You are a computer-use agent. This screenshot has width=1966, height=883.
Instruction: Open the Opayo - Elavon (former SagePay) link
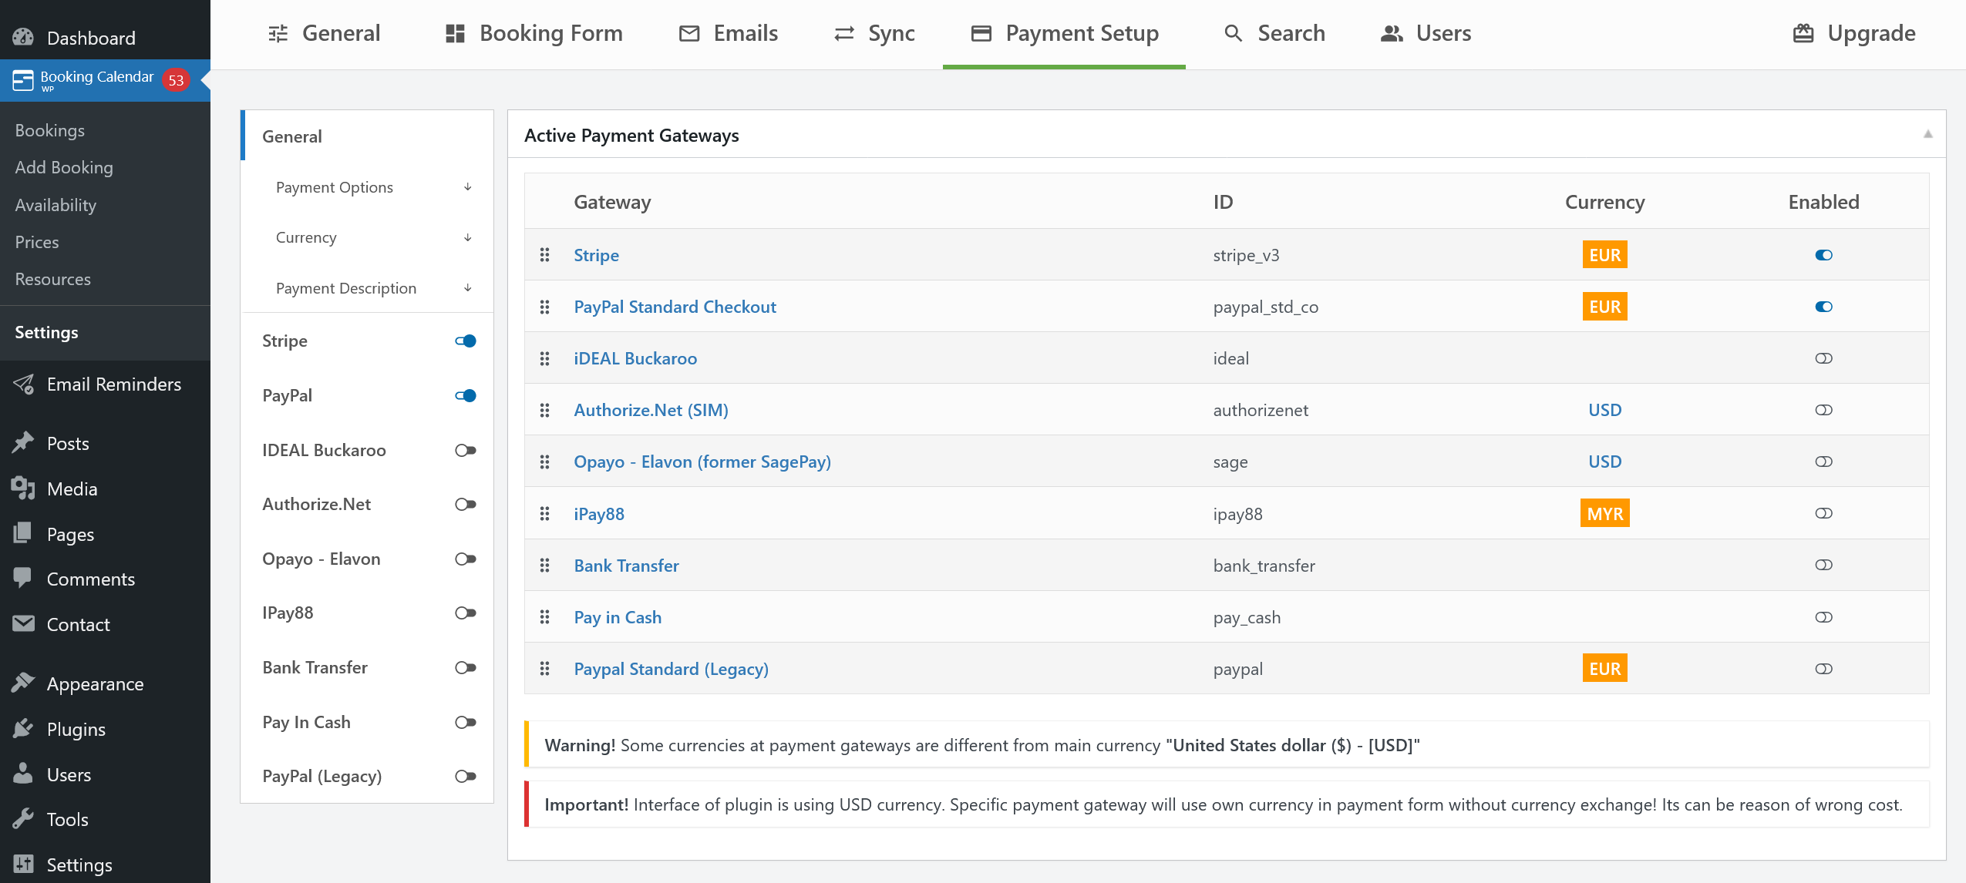(x=702, y=462)
